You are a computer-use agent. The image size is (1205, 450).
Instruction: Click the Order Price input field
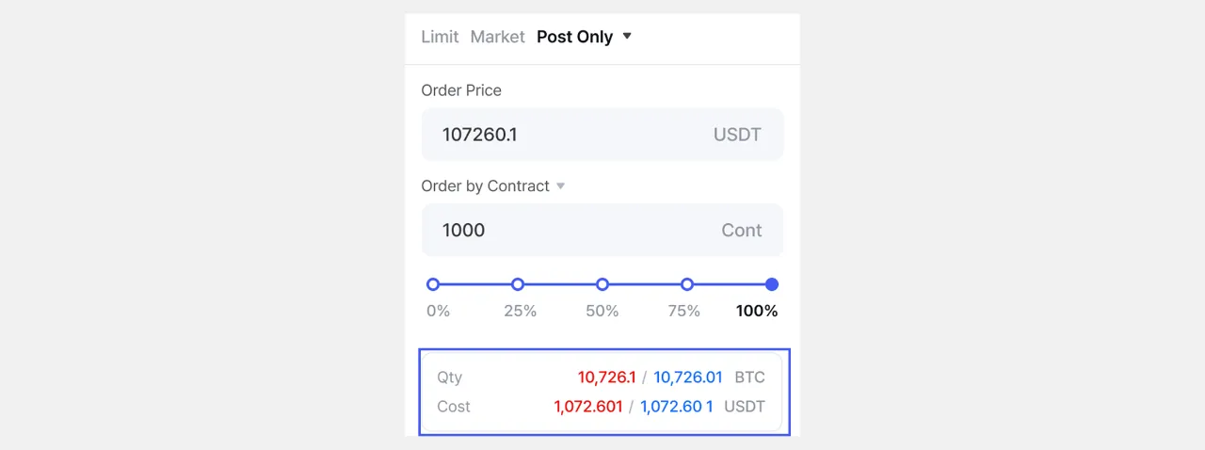point(565,135)
